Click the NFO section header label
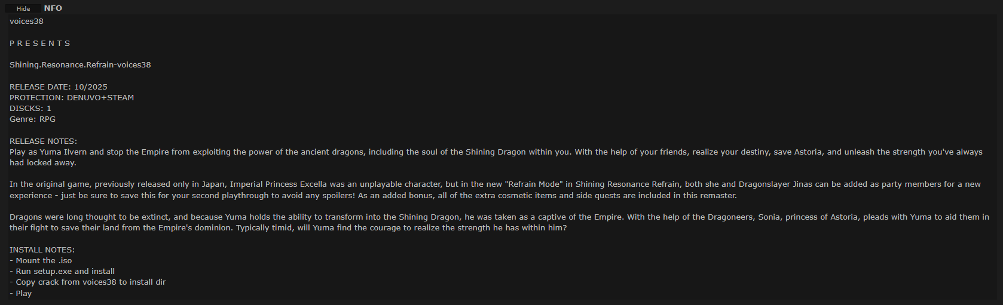 pos(53,8)
